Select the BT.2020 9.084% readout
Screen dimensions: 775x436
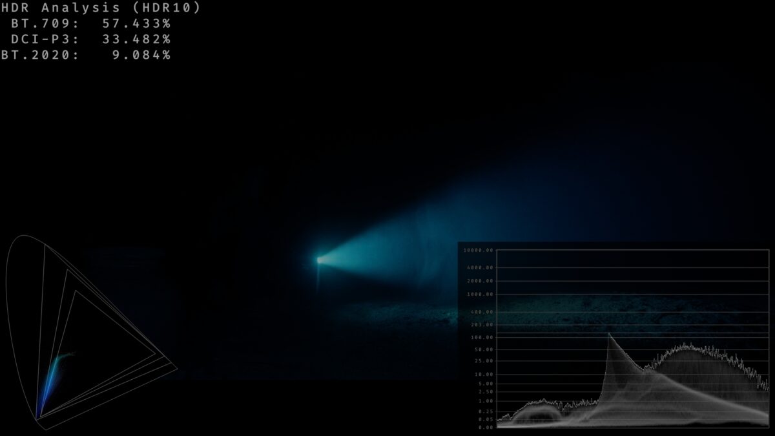pyautogui.click(x=86, y=55)
